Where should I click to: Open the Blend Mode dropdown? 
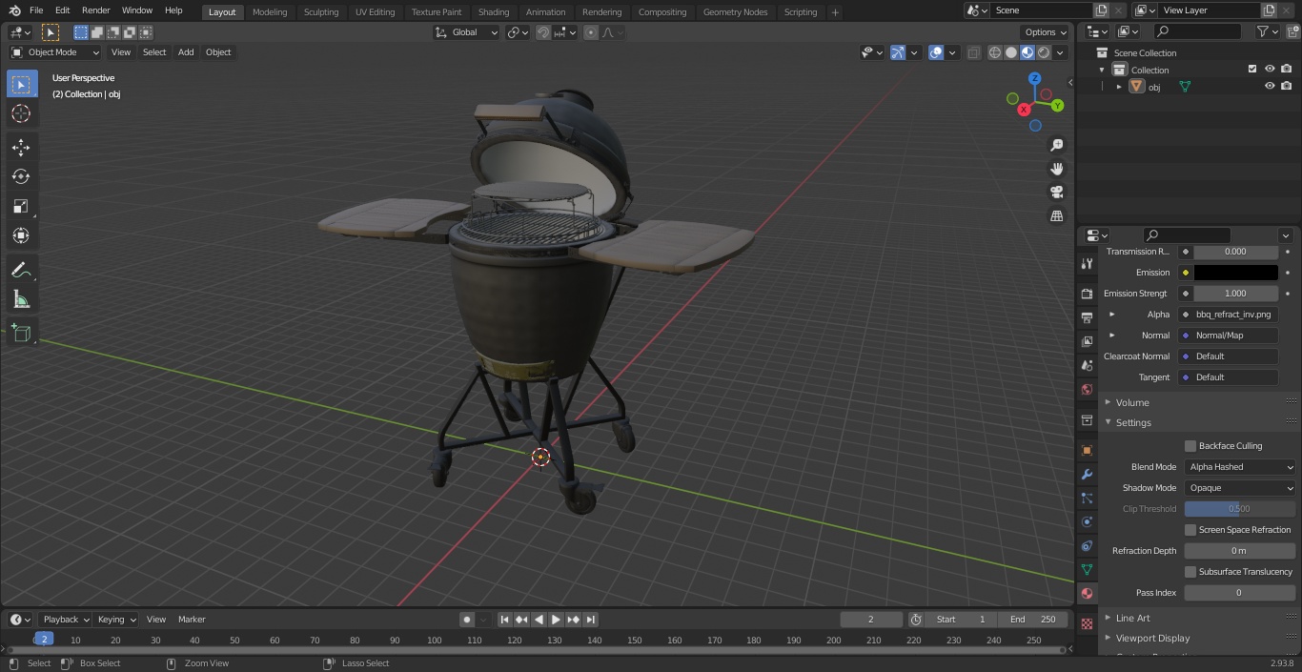tap(1240, 467)
